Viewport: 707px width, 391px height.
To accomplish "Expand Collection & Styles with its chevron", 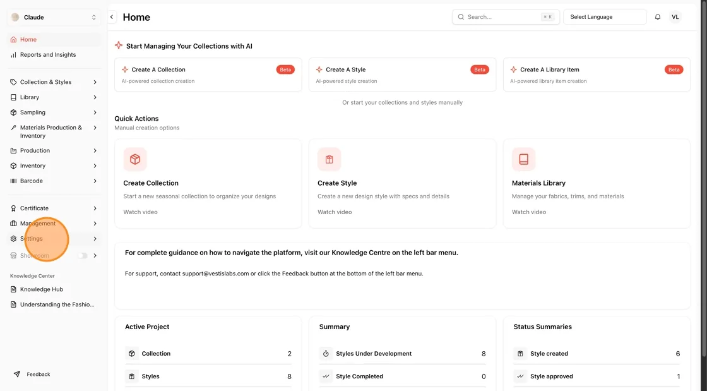I will [x=95, y=82].
